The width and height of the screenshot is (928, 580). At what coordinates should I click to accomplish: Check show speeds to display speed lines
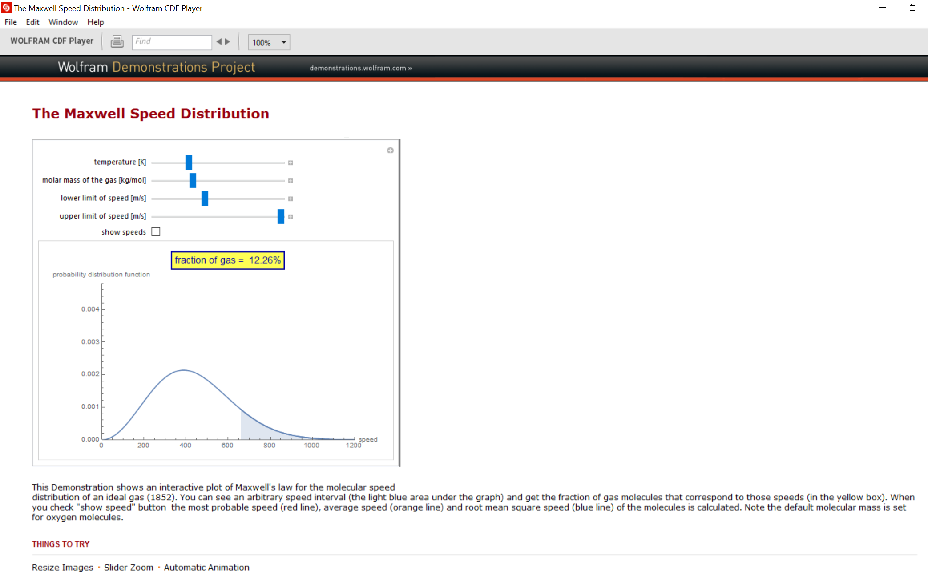click(156, 231)
